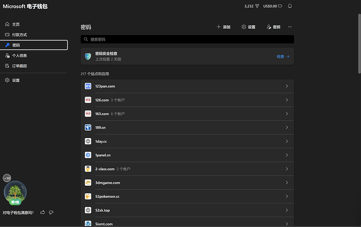Open the more options ellipsis menu
The width and height of the screenshot is (361, 227).
click(x=290, y=27)
